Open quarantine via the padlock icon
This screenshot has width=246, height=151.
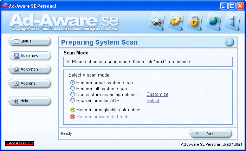click(x=195, y=21)
